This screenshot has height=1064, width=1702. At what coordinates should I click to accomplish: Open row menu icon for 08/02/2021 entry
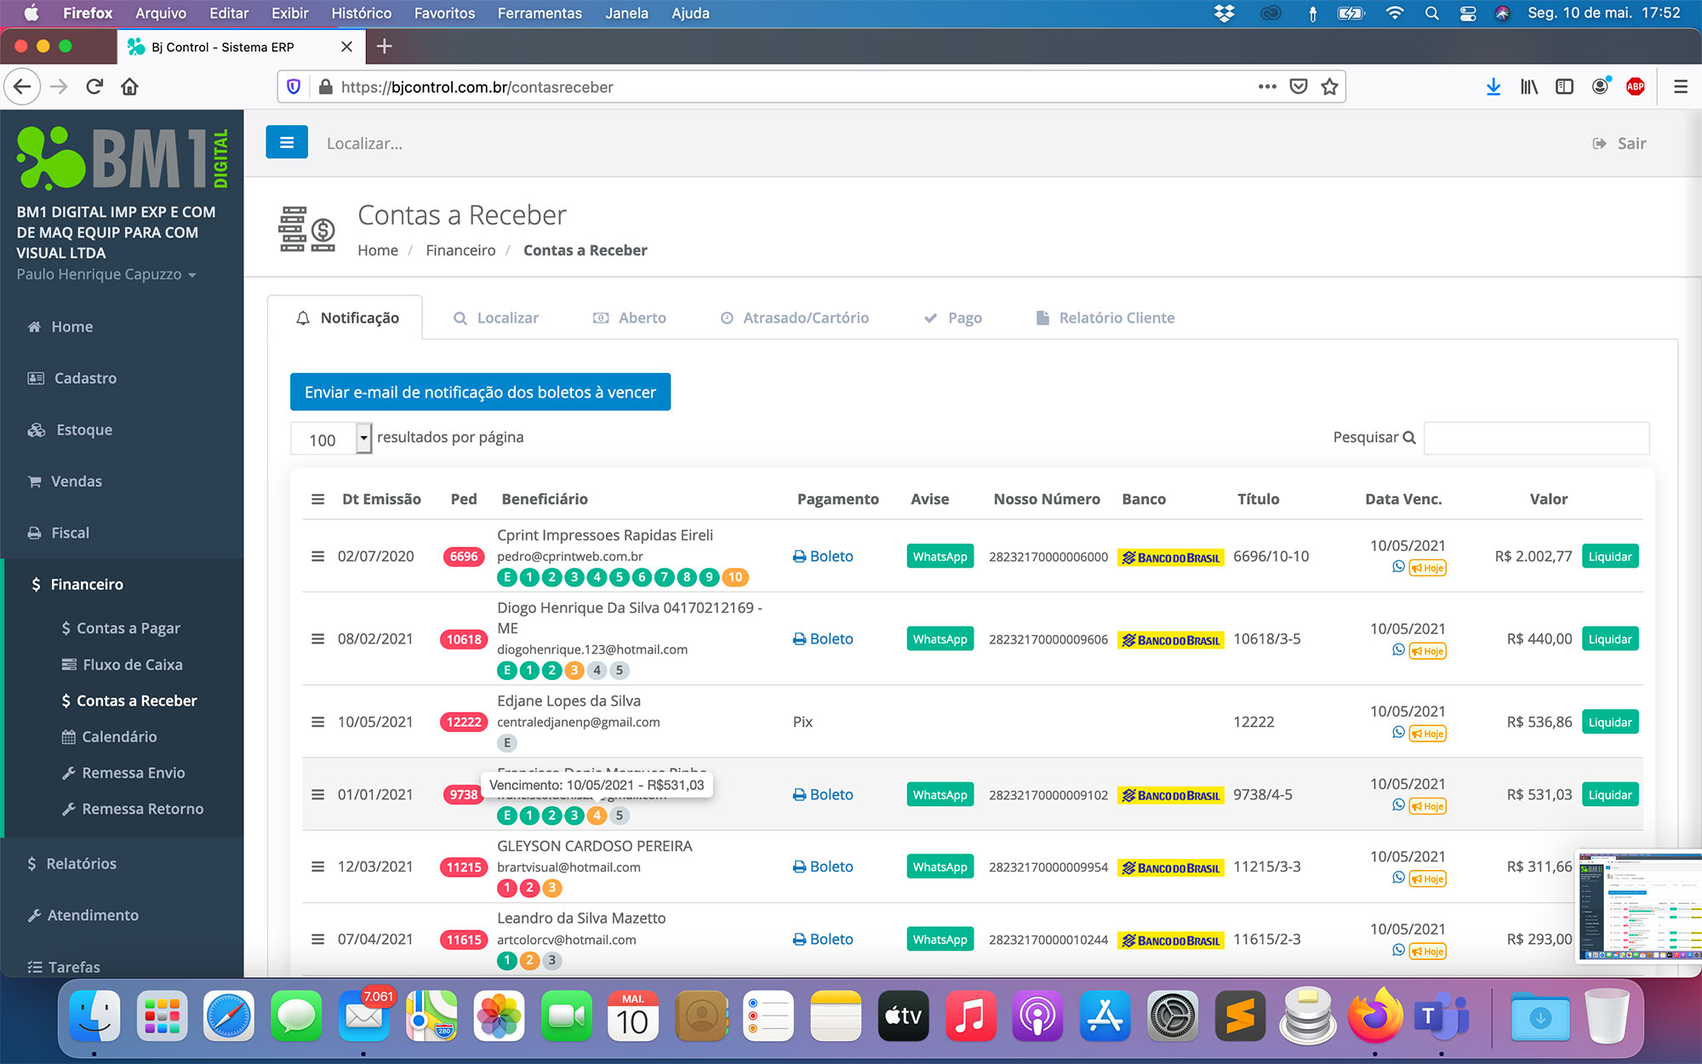click(x=317, y=638)
